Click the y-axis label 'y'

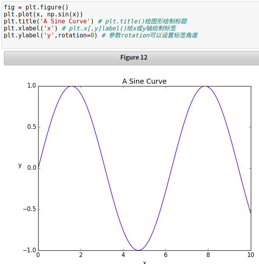(20, 165)
